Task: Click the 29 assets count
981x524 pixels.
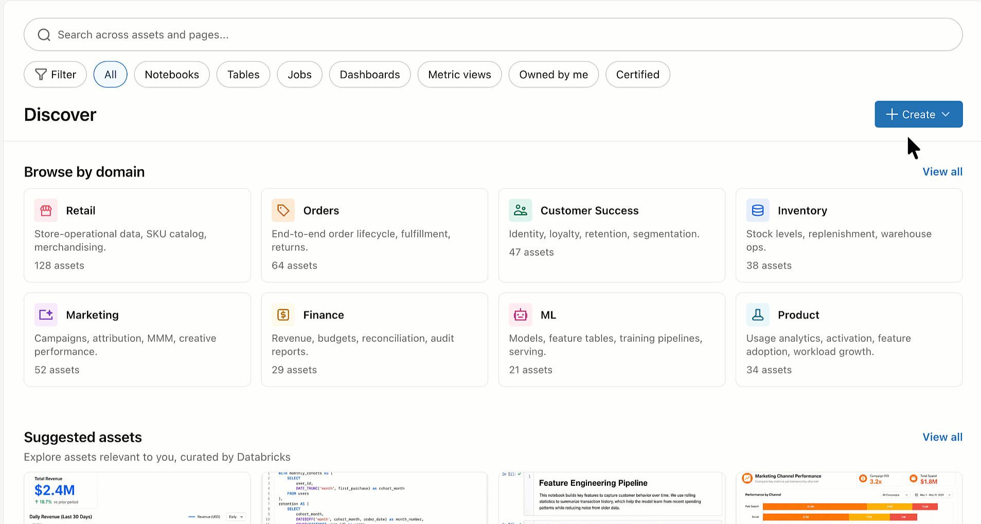Action: click(x=294, y=370)
